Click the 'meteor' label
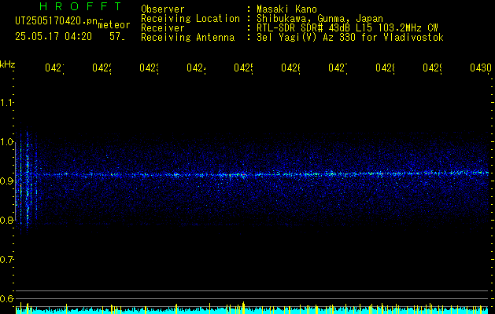Image resolution: width=495 pixels, height=314 pixels. point(114,25)
